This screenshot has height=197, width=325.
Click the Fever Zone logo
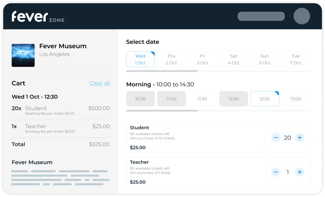pyautogui.click(x=38, y=17)
